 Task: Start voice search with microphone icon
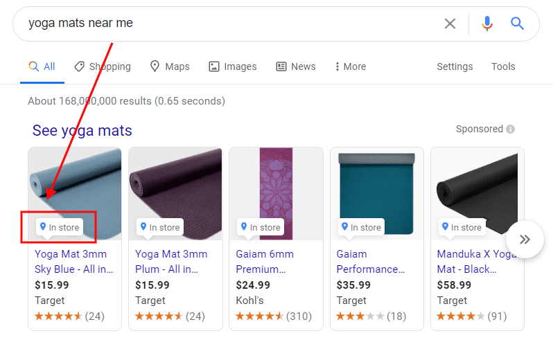pyautogui.click(x=487, y=24)
